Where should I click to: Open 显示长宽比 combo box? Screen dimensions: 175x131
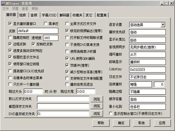pos(147,40)
